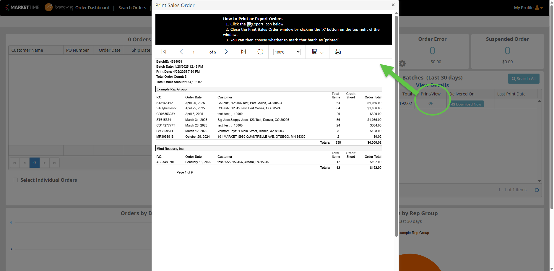This screenshot has width=554, height=271.
Task: Click Total Order Amount $4,192.02
Action: (179, 82)
